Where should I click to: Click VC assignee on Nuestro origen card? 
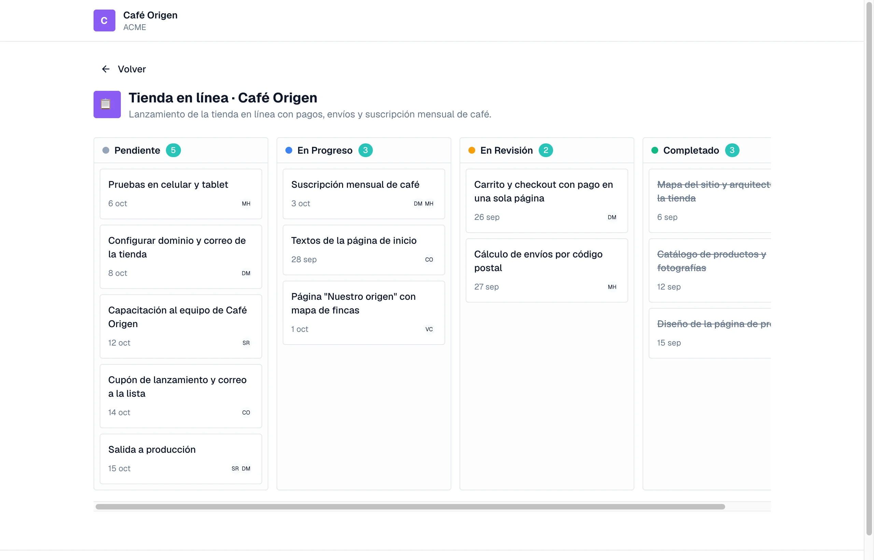coord(429,329)
